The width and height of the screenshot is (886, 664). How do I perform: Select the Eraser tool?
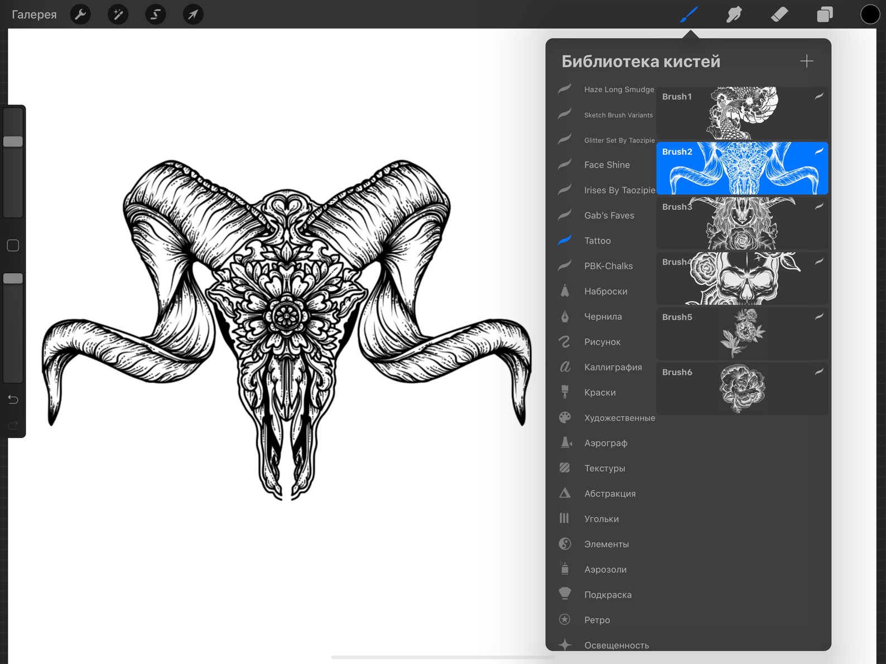tap(779, 15)
